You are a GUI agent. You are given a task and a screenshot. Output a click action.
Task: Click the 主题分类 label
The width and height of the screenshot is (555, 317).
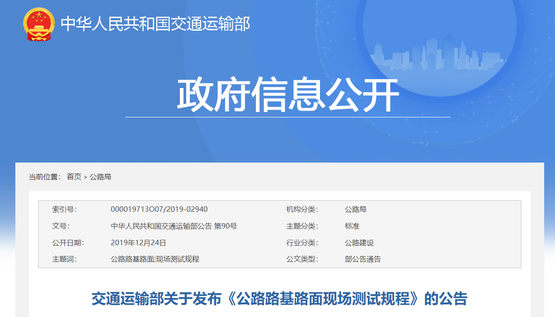click(302, 226)
